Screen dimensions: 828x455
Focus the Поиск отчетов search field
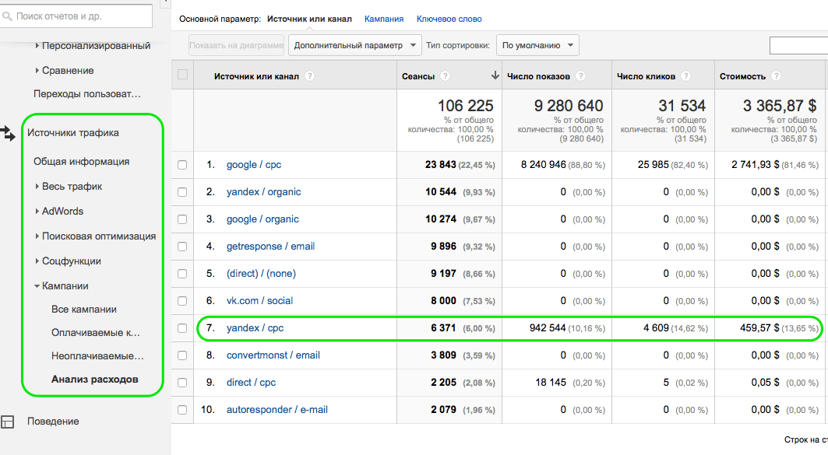coord(76,16)
